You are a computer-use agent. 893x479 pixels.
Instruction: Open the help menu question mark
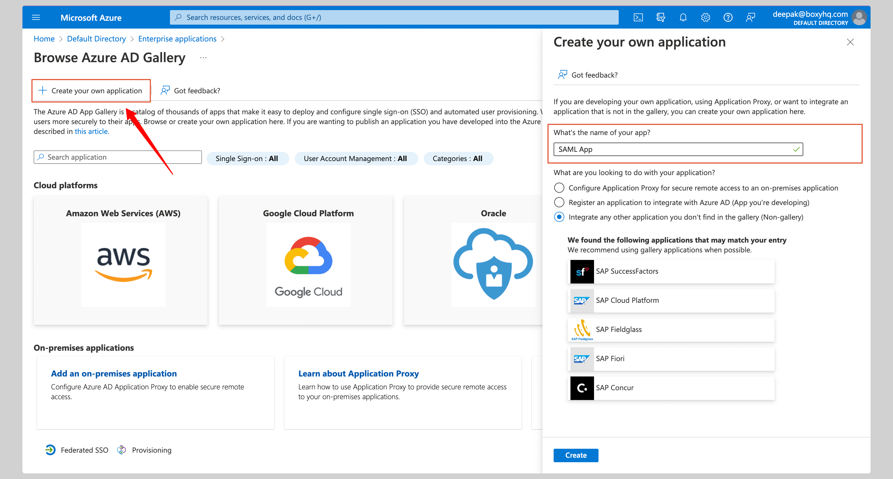click(728, 17)
